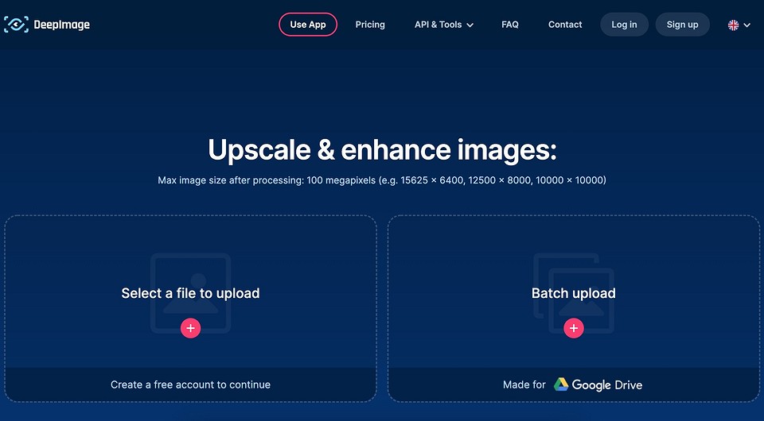Navigate to the Contact page
The image size is (764, 421).
coord(565,25)
